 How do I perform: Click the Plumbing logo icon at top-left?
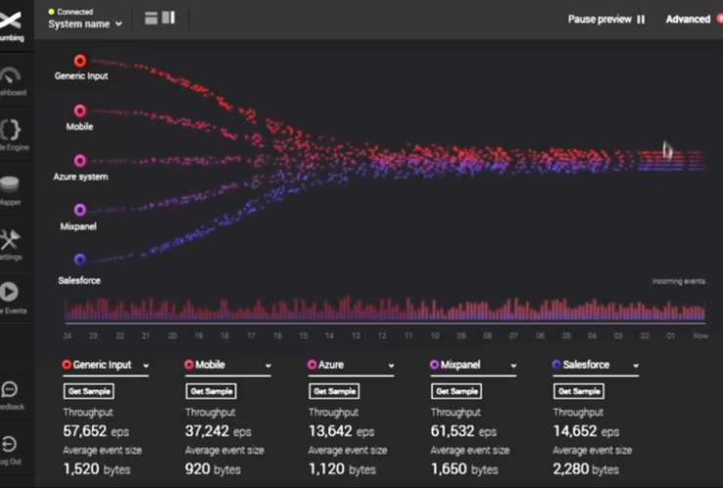pos(11,20)
